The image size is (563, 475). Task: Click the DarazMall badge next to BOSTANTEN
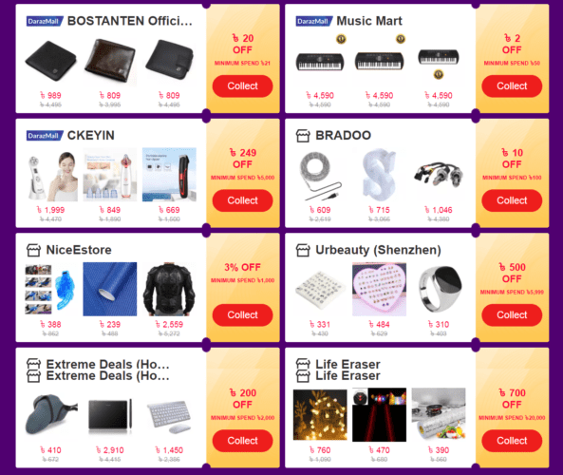tap(45, 21)
